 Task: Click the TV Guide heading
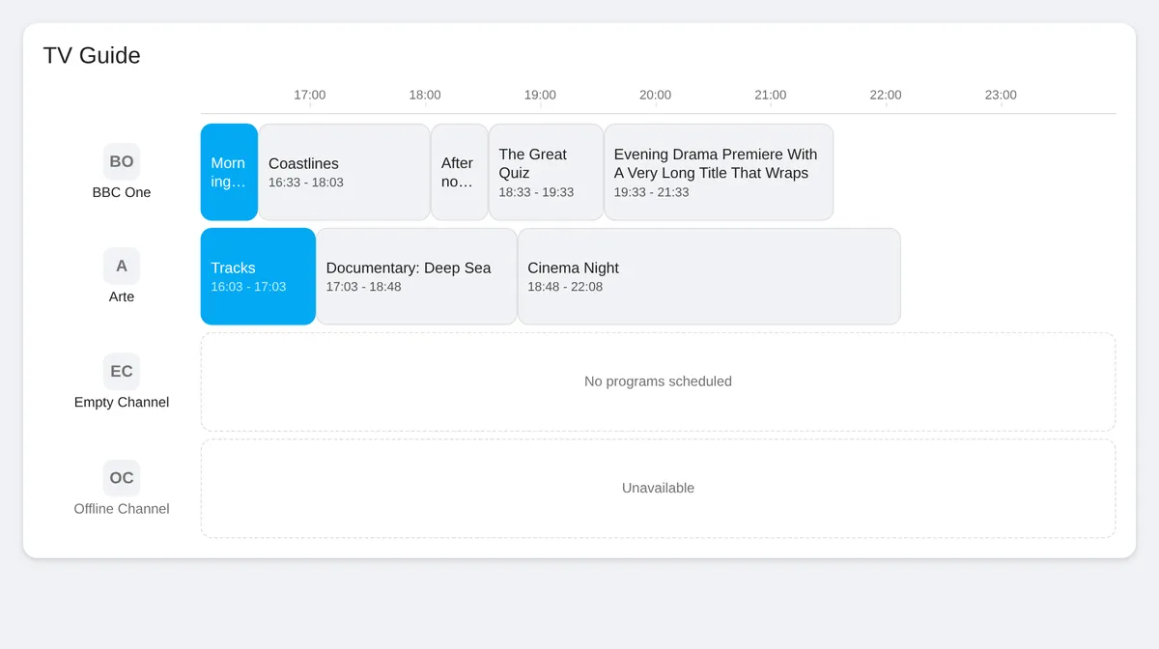92,55
